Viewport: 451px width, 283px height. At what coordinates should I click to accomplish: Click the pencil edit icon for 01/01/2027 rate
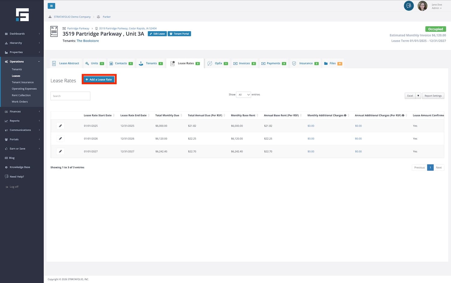tap(60, 151)
